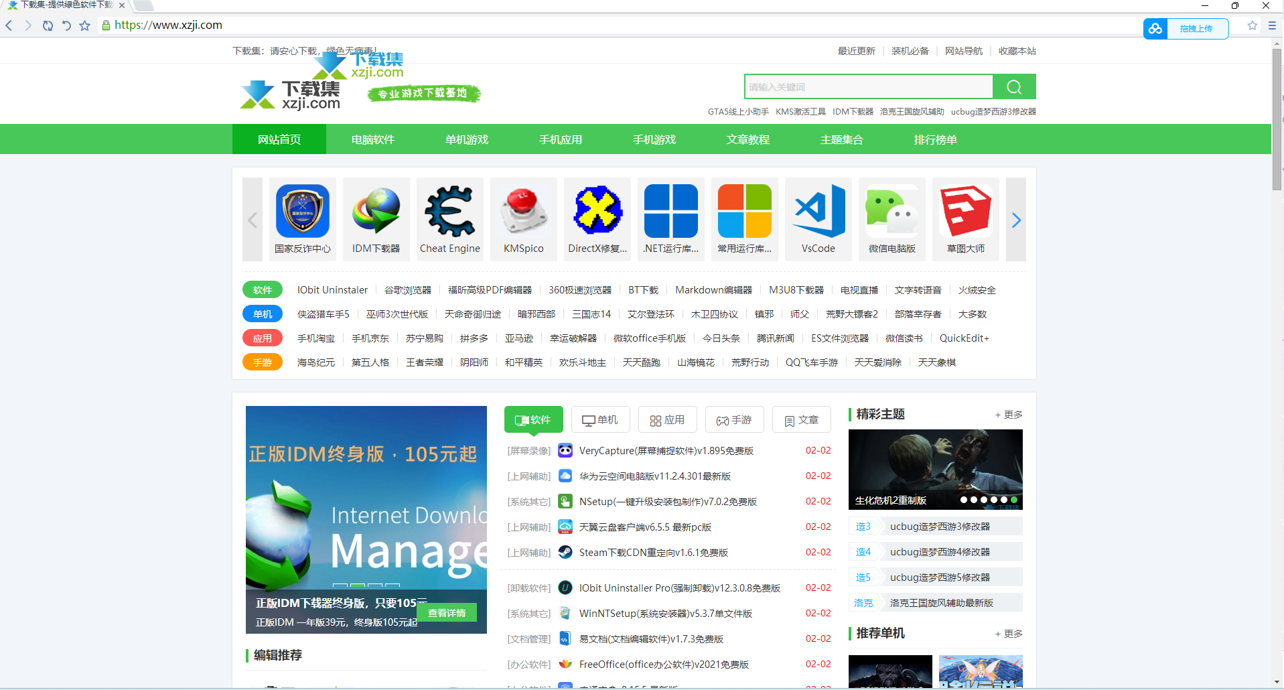Open the 常用运行库 icon

click(745, 212)
